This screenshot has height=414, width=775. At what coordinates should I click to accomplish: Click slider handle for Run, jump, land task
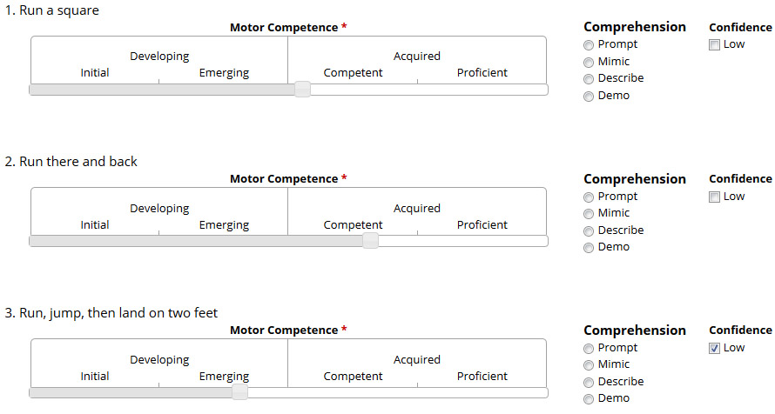239,392
